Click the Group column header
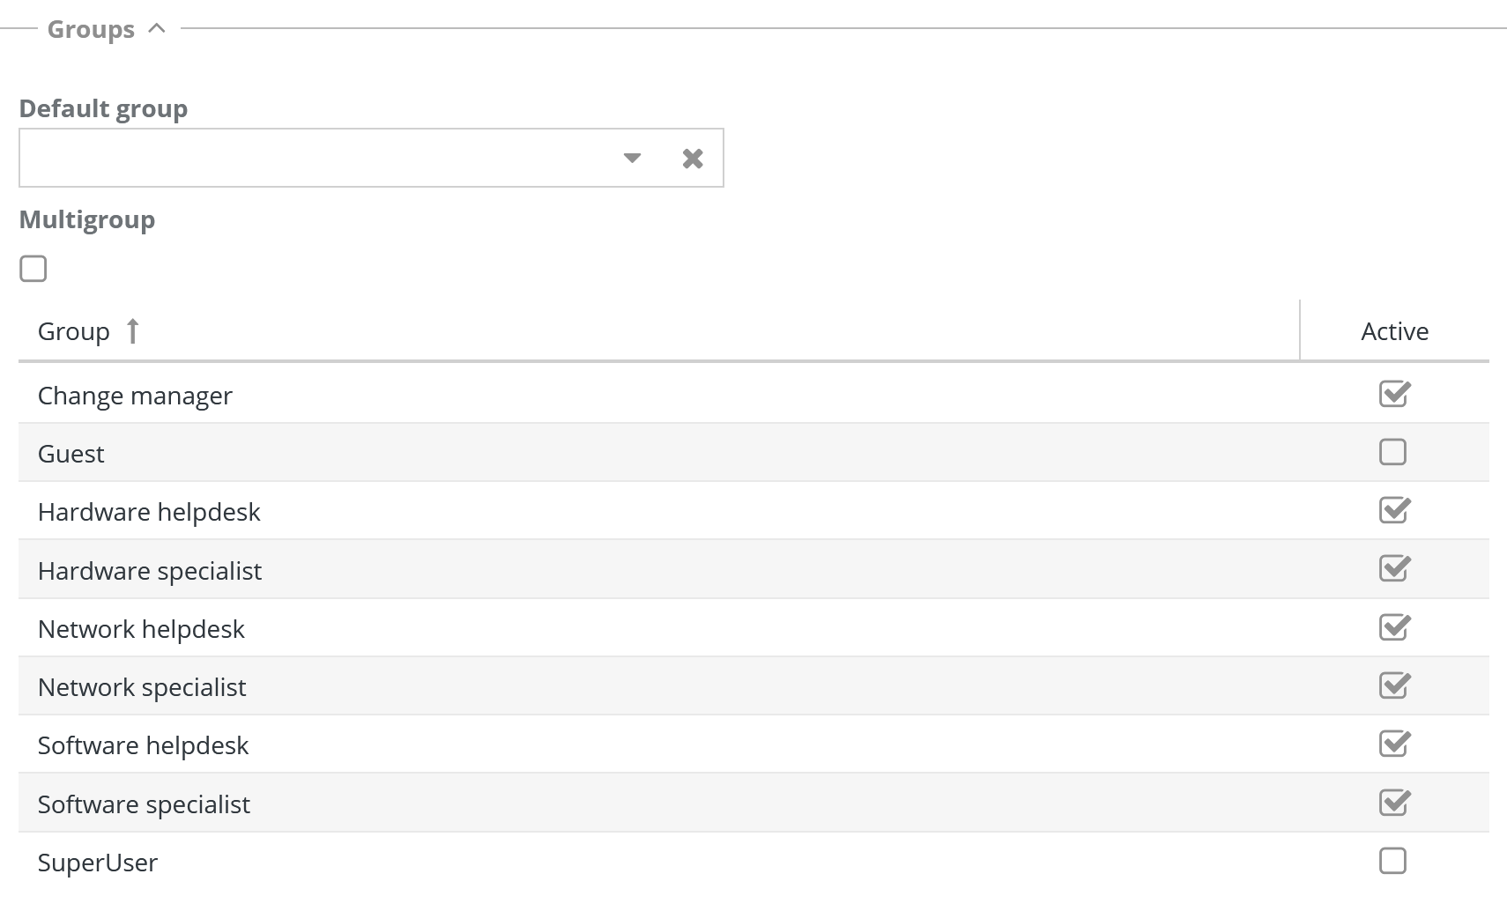Image resolution: width=1507 pixels, height=911 pixels. (74, 331)
